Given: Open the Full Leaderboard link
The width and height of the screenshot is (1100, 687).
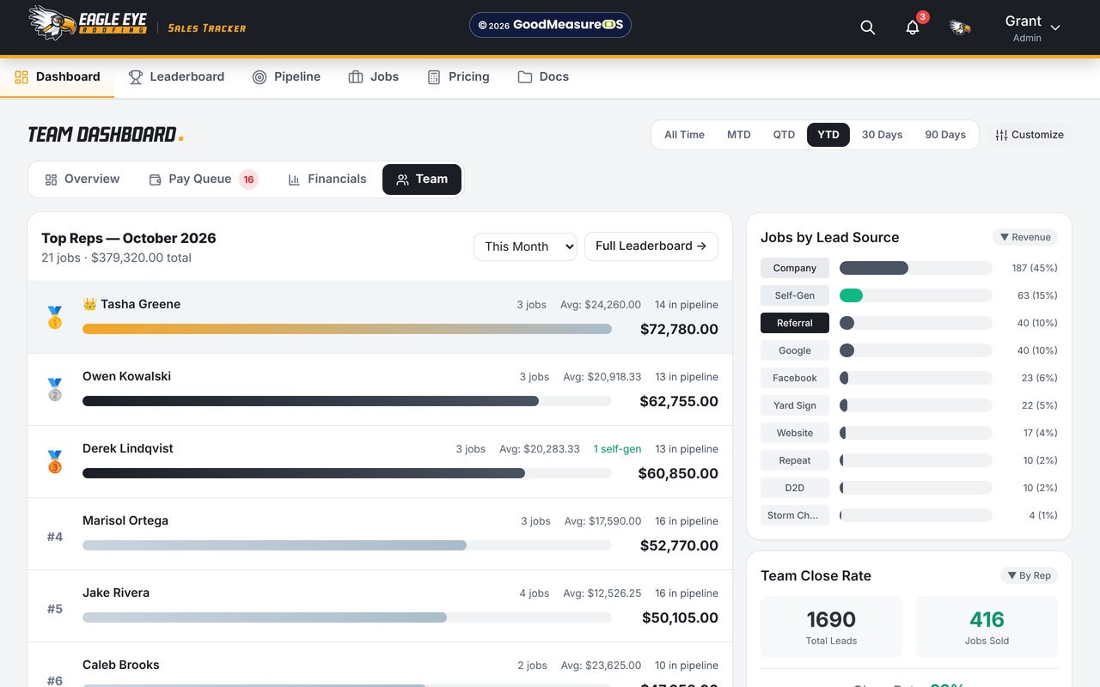Looking at the screenshot, I should (x=651, y=246).
